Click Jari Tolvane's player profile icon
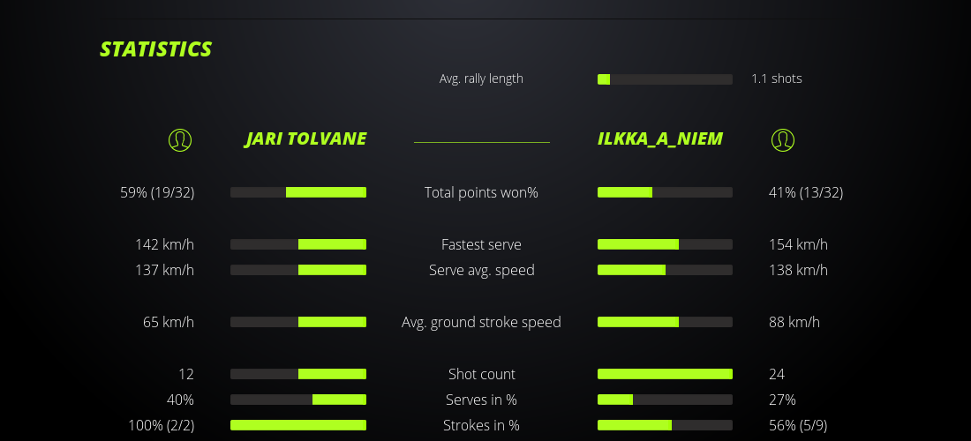The image size is (971, 441). (x=180, y=139)
